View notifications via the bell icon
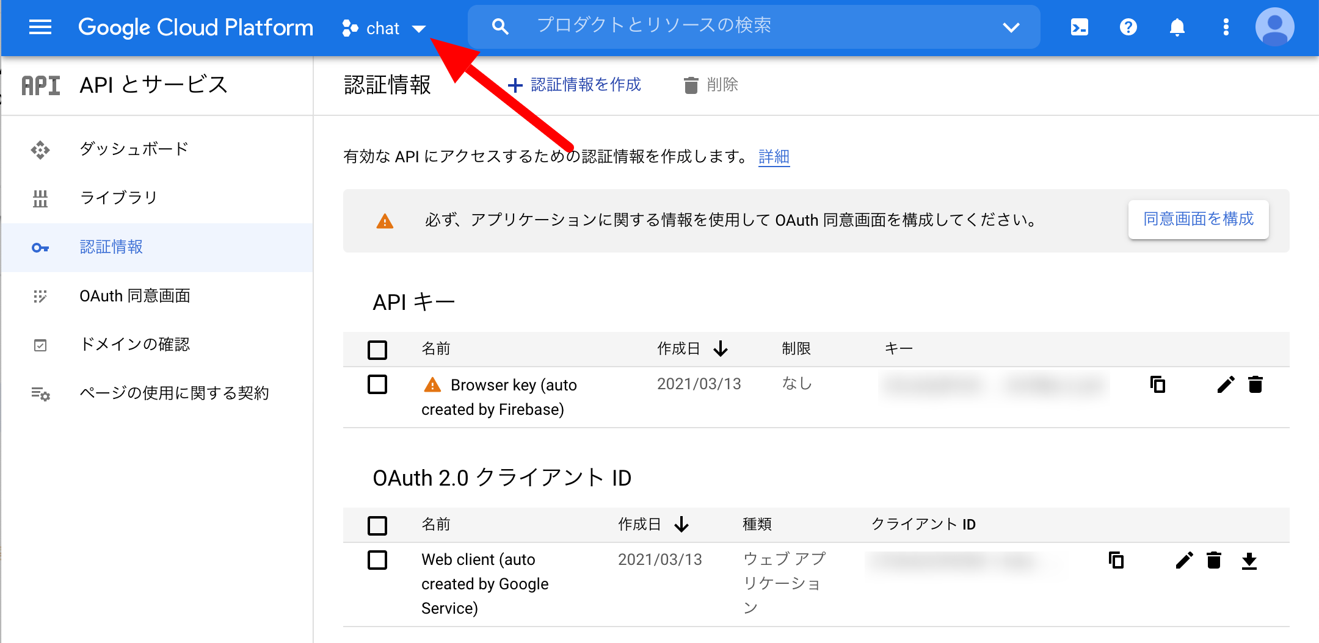 coord(1177,27)
